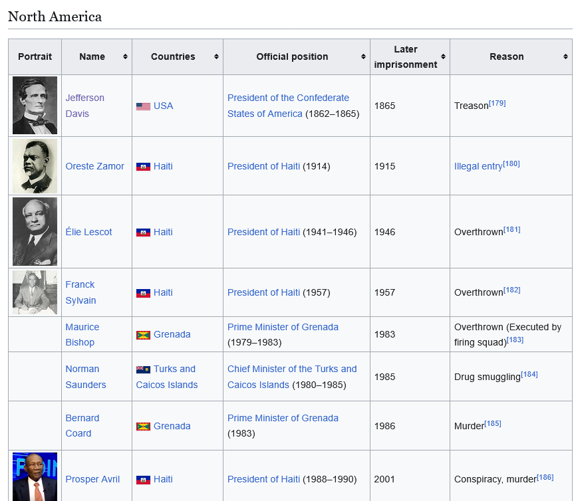576x501 pixels.
Task: Select the North America section heading
Action: pyautogui.click(x=55, y=17)
